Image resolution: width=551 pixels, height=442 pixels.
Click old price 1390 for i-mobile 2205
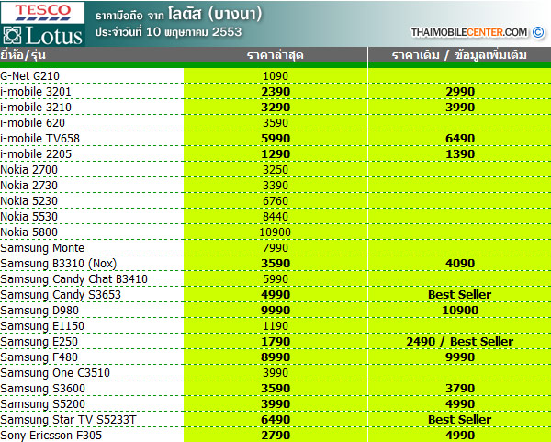point(460,154)
